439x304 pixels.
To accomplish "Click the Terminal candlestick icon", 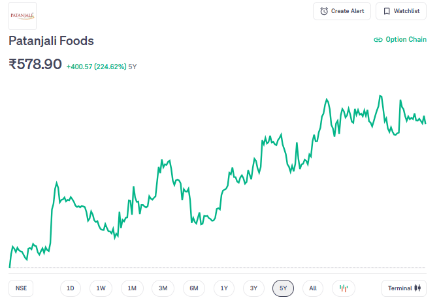I will [417, 288].
